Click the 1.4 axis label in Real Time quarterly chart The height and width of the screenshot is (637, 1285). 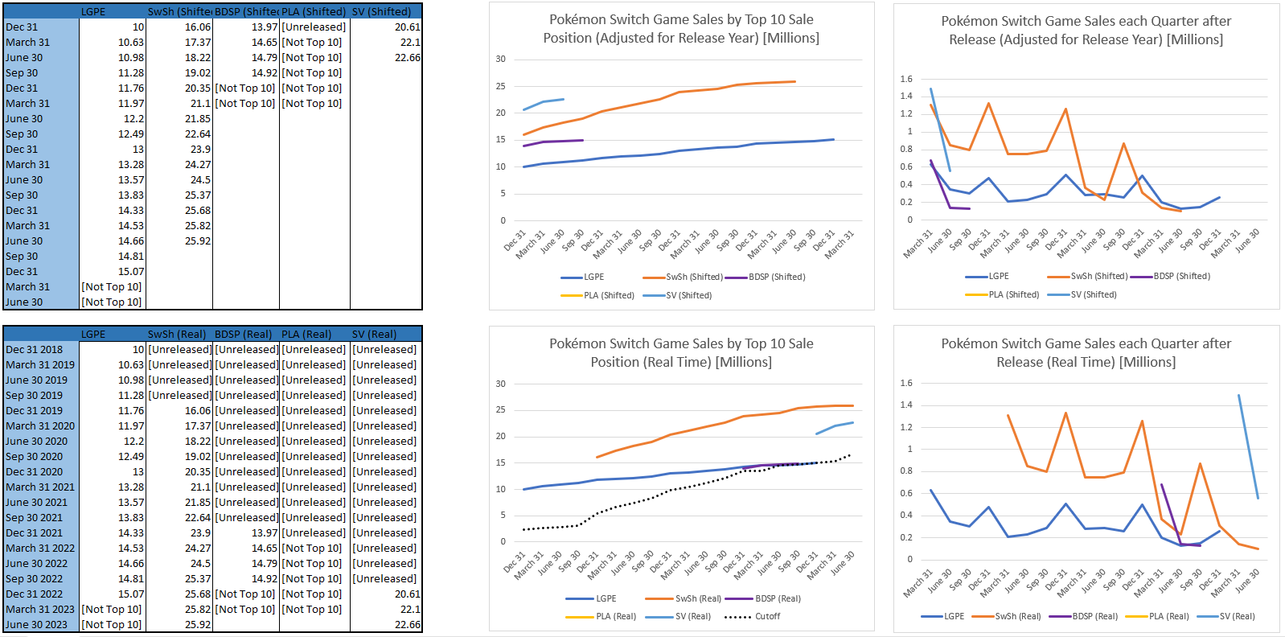[906, 405]
